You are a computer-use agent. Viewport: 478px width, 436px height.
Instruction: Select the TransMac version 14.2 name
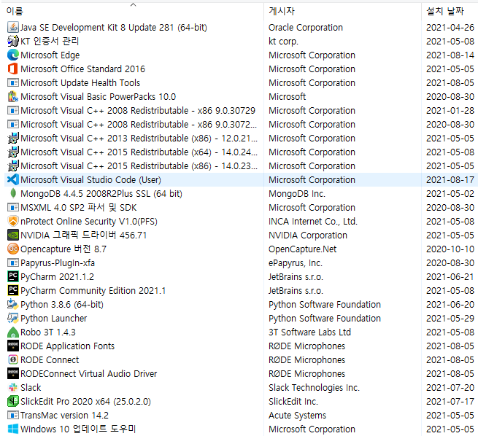64,416
